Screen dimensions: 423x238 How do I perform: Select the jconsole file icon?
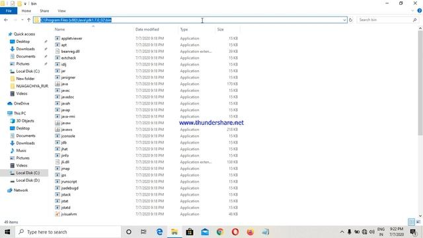(x=58, y=136)
